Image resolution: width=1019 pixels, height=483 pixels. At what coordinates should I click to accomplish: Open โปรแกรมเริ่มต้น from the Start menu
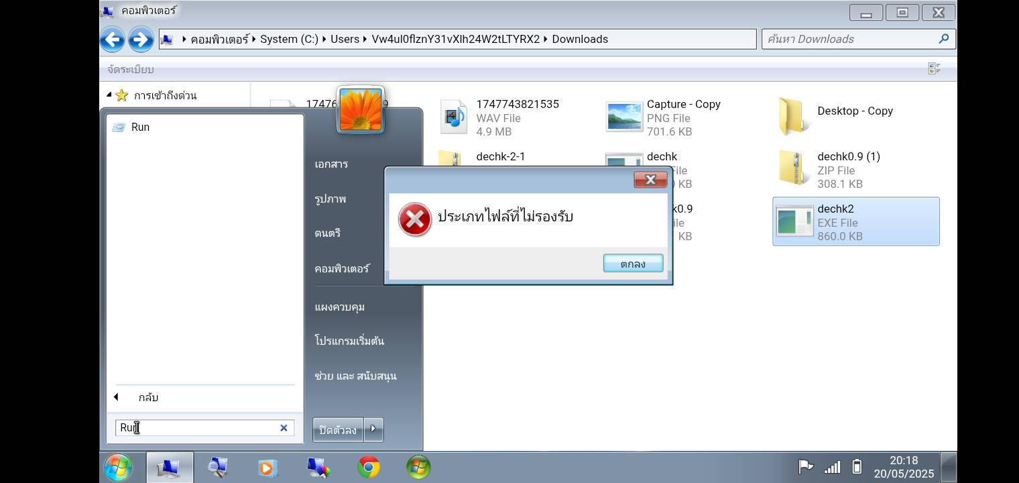pos(349,341)
